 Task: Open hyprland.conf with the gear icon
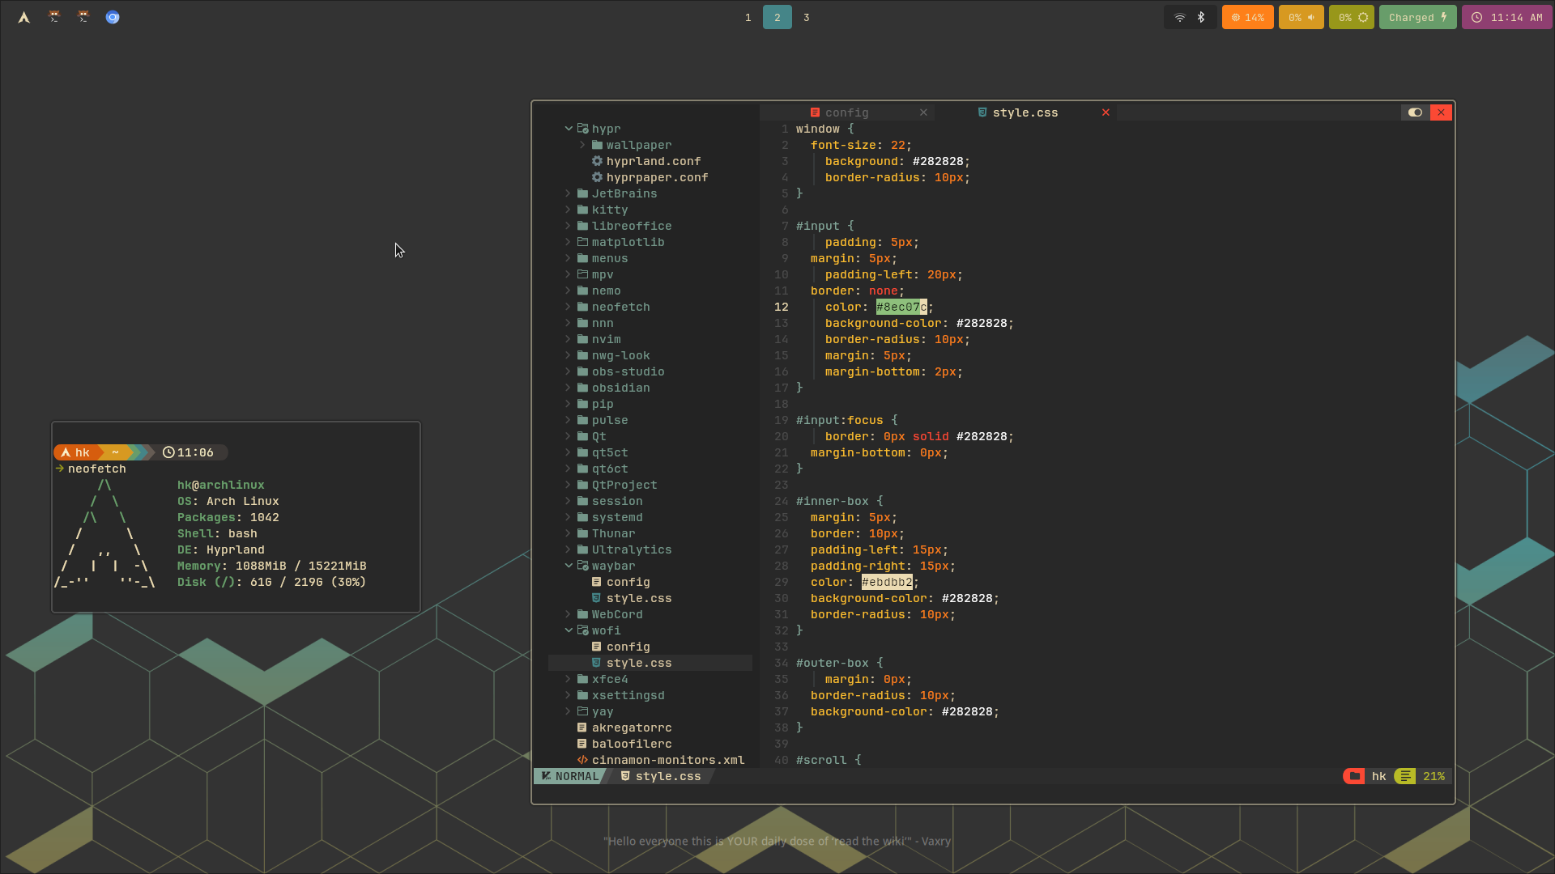click(653, 161)
